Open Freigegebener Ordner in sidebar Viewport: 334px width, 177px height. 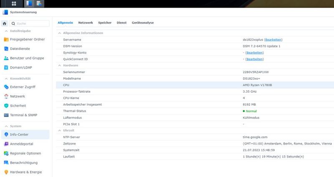[x=27, y=39]
